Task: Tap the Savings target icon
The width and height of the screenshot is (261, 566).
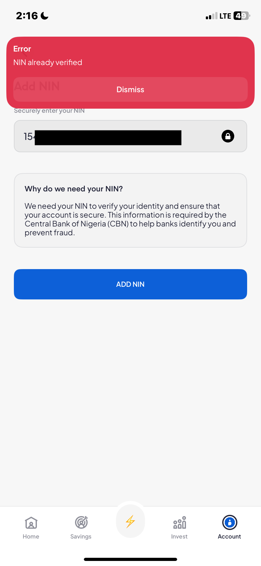Action: pos(81,522)
